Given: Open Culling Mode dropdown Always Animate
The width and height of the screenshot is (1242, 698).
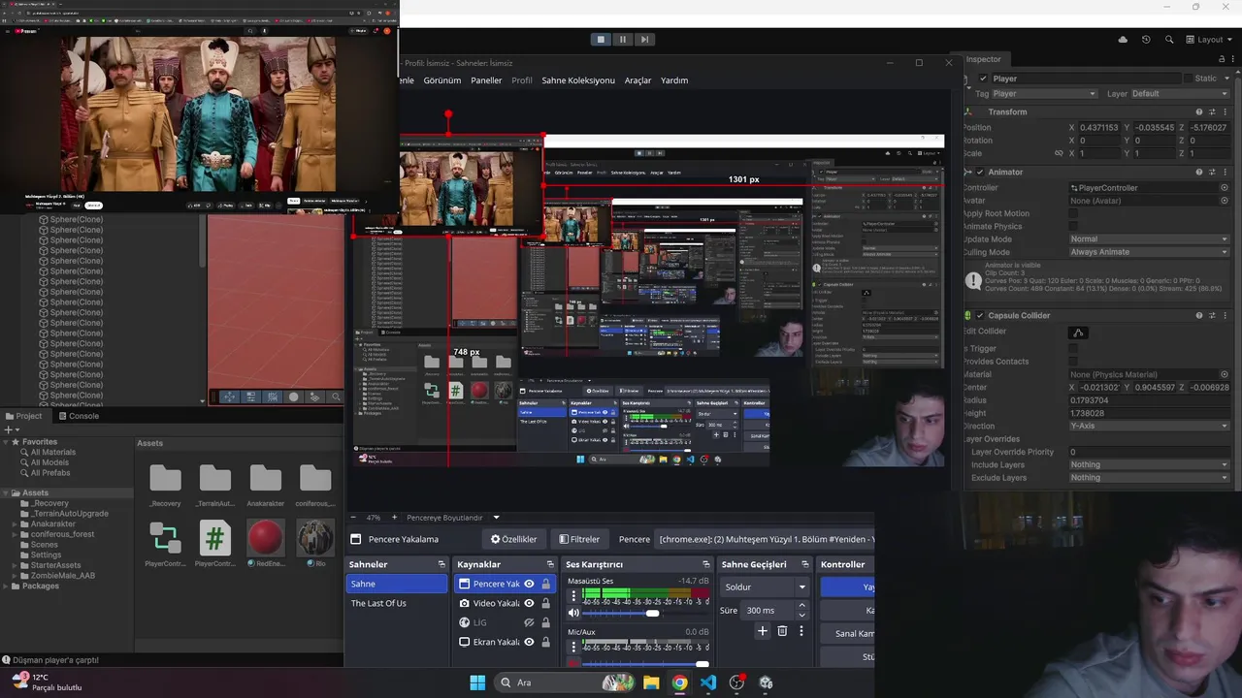Looking at the screenshot, I should [1149, 252].
